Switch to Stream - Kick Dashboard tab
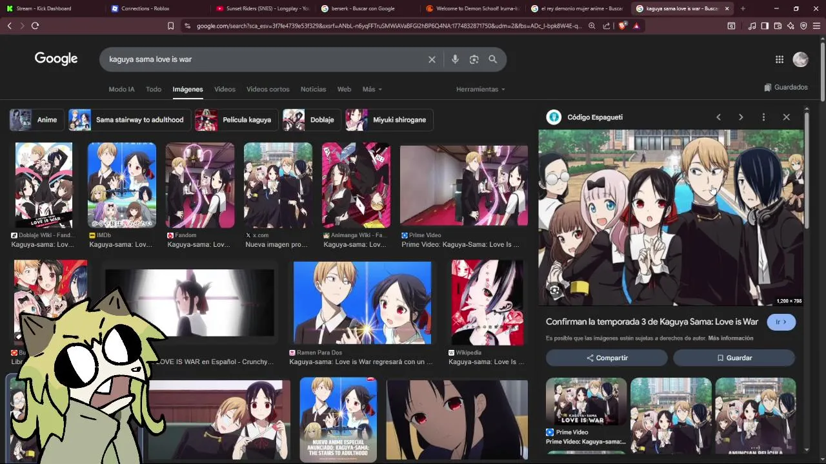The height and width of the screenshot is (464, 826). pyautogui.click(x=44, y=8)
